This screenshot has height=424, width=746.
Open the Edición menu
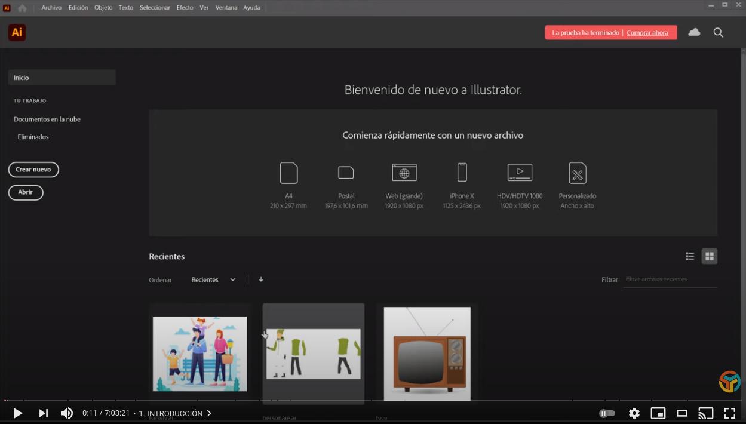(78, 8)
